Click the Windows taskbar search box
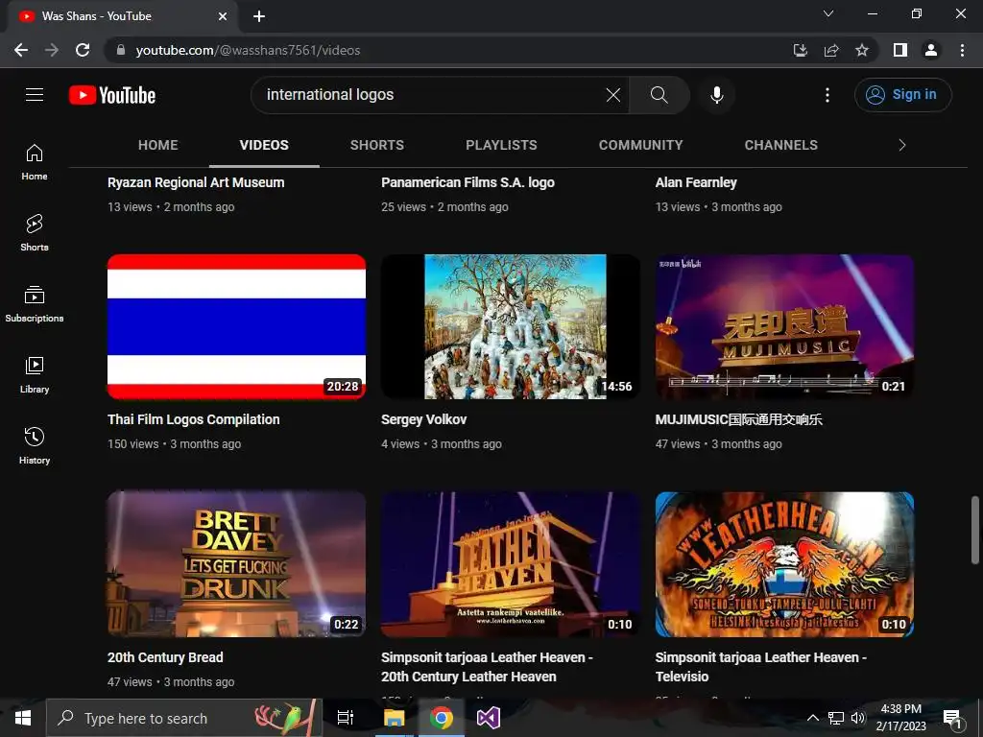Image resolution: width=983 pixels, height=737 pixels. tap(183, 718)
